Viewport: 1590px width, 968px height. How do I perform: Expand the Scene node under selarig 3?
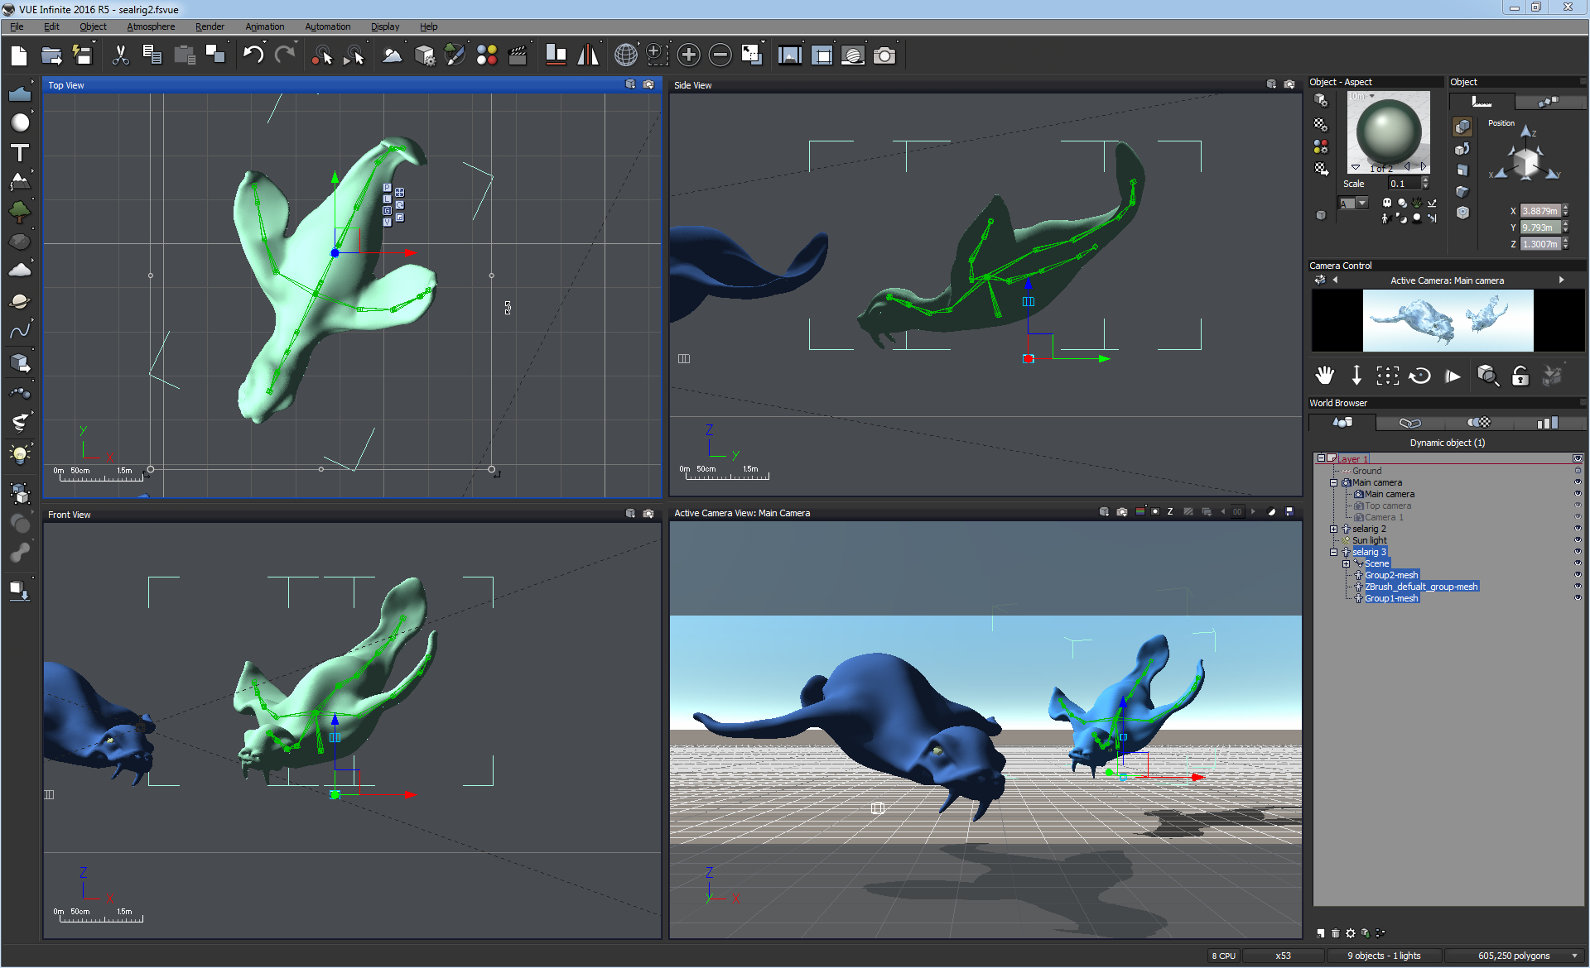click(x=1346, y=563)
